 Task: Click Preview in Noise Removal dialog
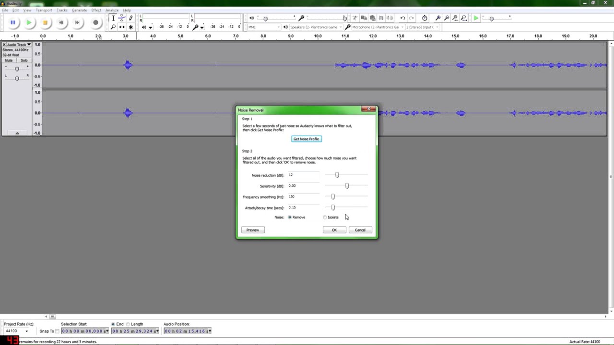[253, 230]
